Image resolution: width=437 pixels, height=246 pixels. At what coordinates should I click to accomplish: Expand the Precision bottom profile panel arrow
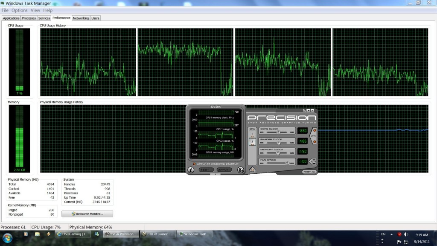216,174
